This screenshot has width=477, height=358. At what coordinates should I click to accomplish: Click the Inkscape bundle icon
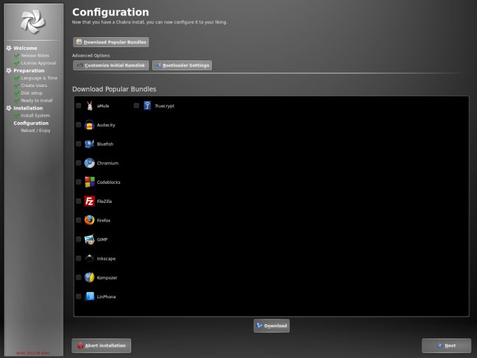click(x=90, y=258)
